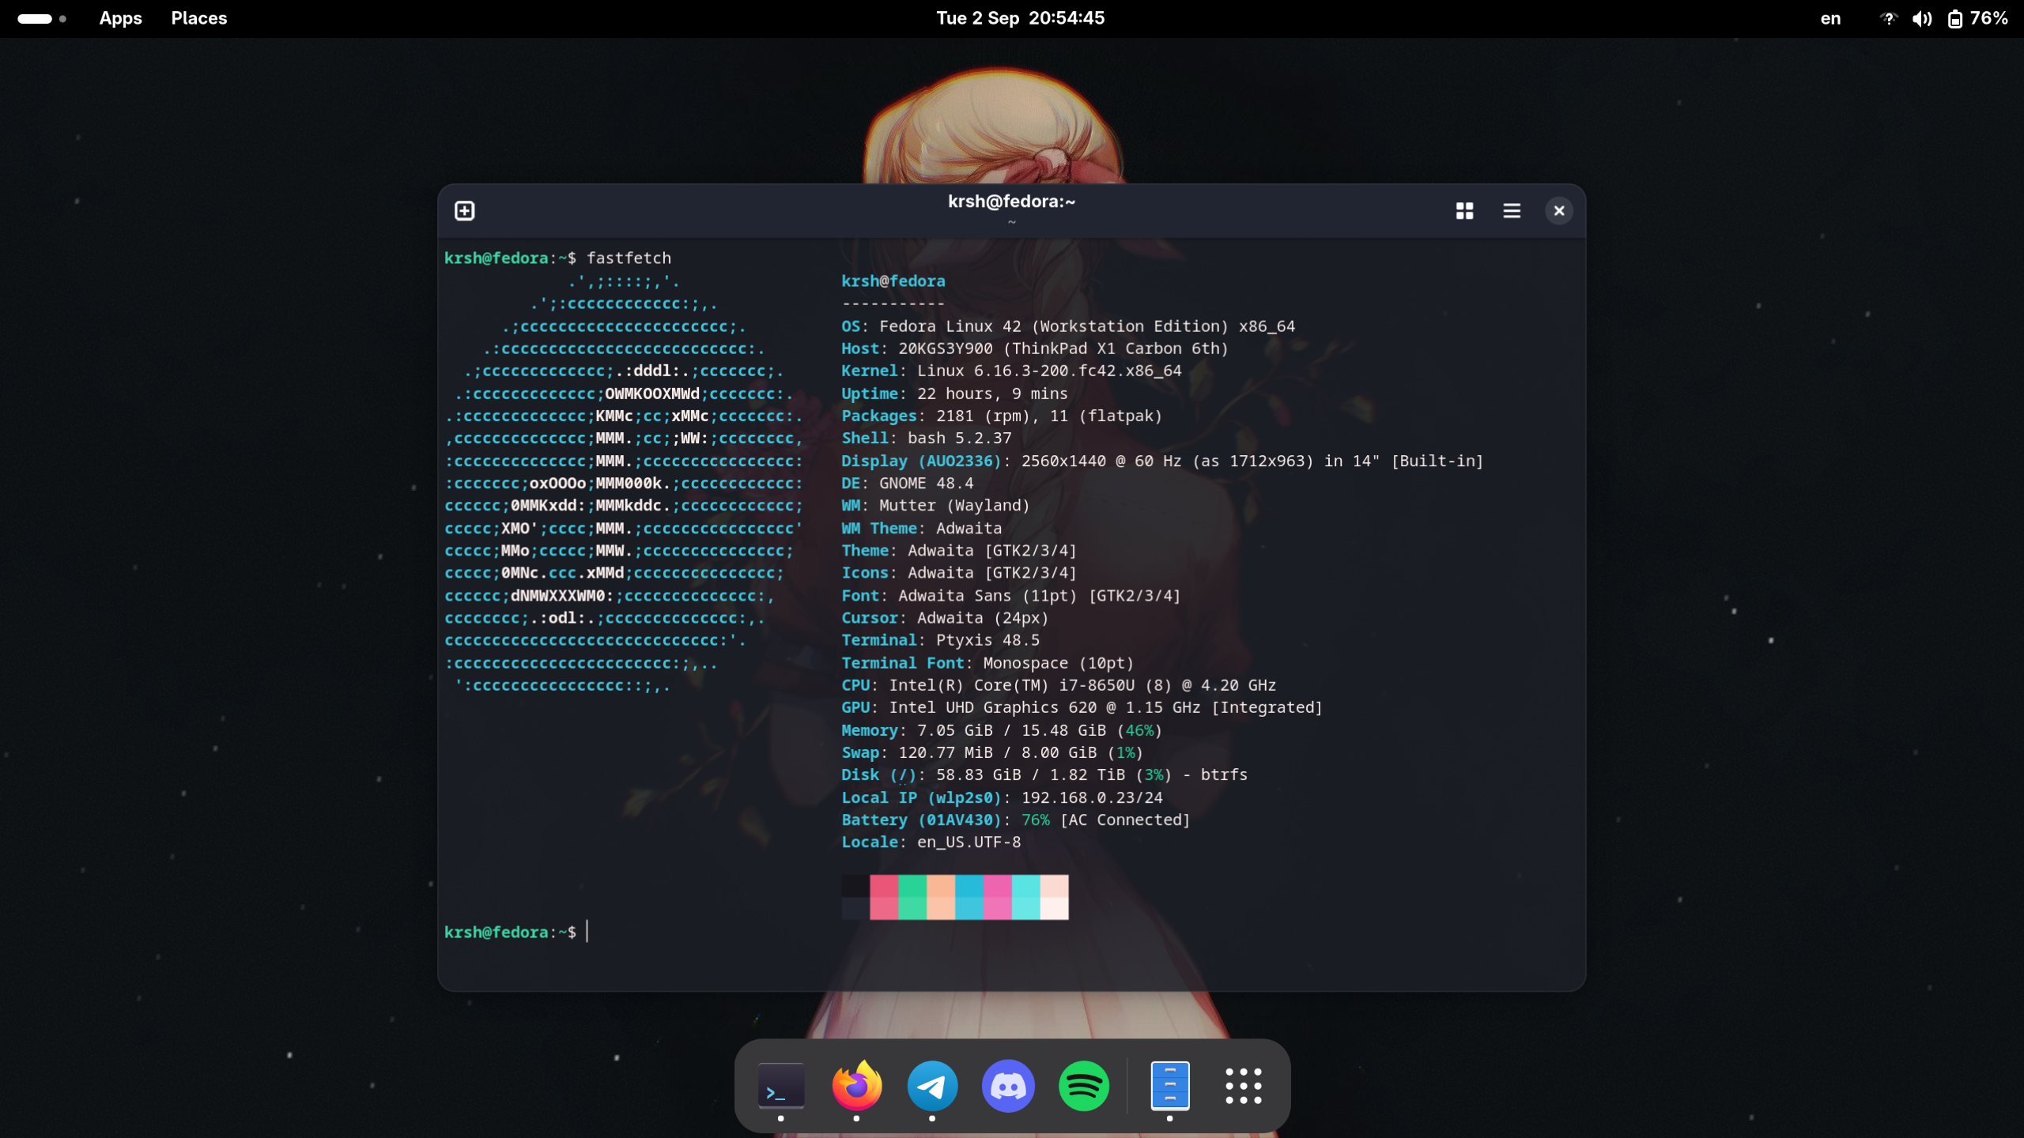Open Discord from the dock
This screenshot has width=2024, height=1138.
(1008, 1086)
